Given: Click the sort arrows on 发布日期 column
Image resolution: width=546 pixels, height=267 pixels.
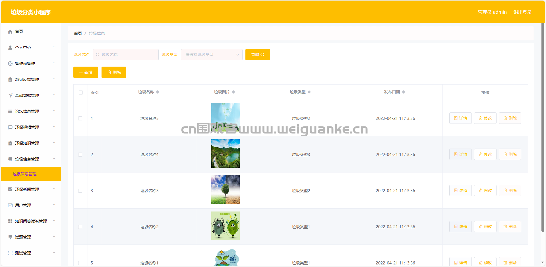Looking at the screenshot, I should click(x=404, y=92).
